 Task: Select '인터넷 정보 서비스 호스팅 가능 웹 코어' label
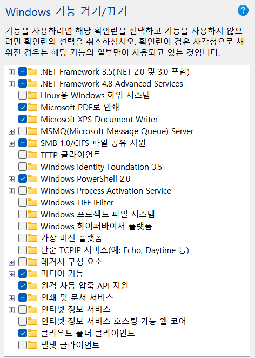click(113, 321)
